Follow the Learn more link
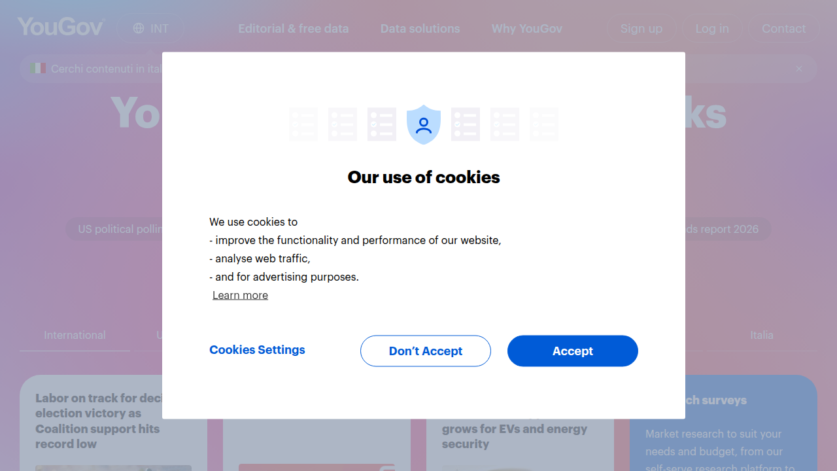The image size is (837, 471). (x=240, y=295)
